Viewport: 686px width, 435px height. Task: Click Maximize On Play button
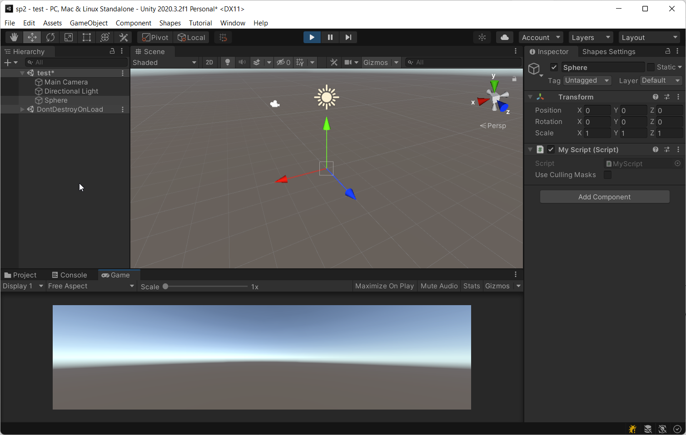[x=384, y=286]
